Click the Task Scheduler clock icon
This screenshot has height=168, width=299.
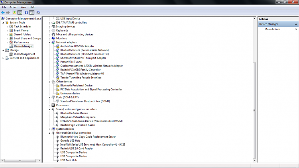(x=11, y=27)
